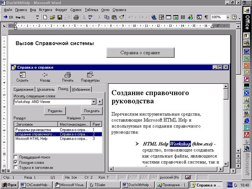Switch to Проводник taskbar button
This screenshot has height=189, width=252.
pyautogui.click(x=172, y=185)
